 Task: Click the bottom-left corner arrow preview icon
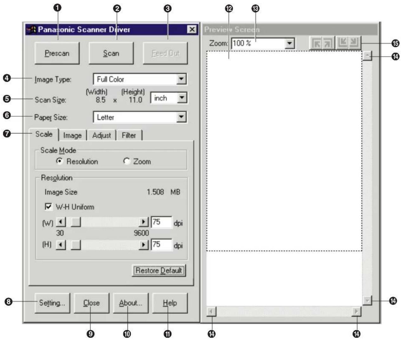[x=342, y=43]
